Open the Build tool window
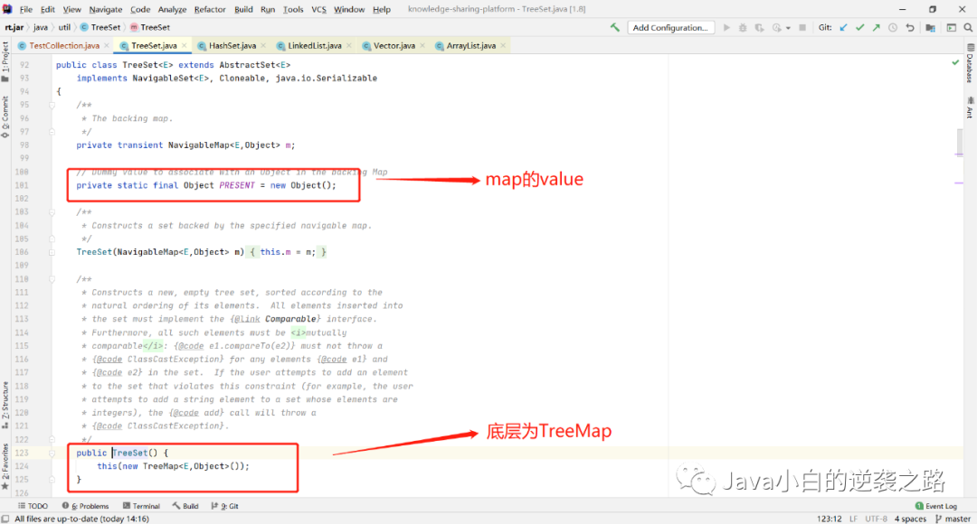This screenshot has height=524, width=977. point(185,506)
